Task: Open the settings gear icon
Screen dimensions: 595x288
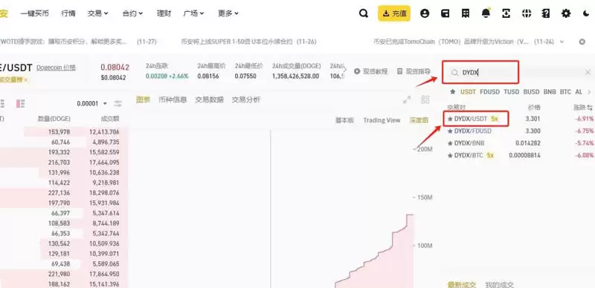Action: 566,13
